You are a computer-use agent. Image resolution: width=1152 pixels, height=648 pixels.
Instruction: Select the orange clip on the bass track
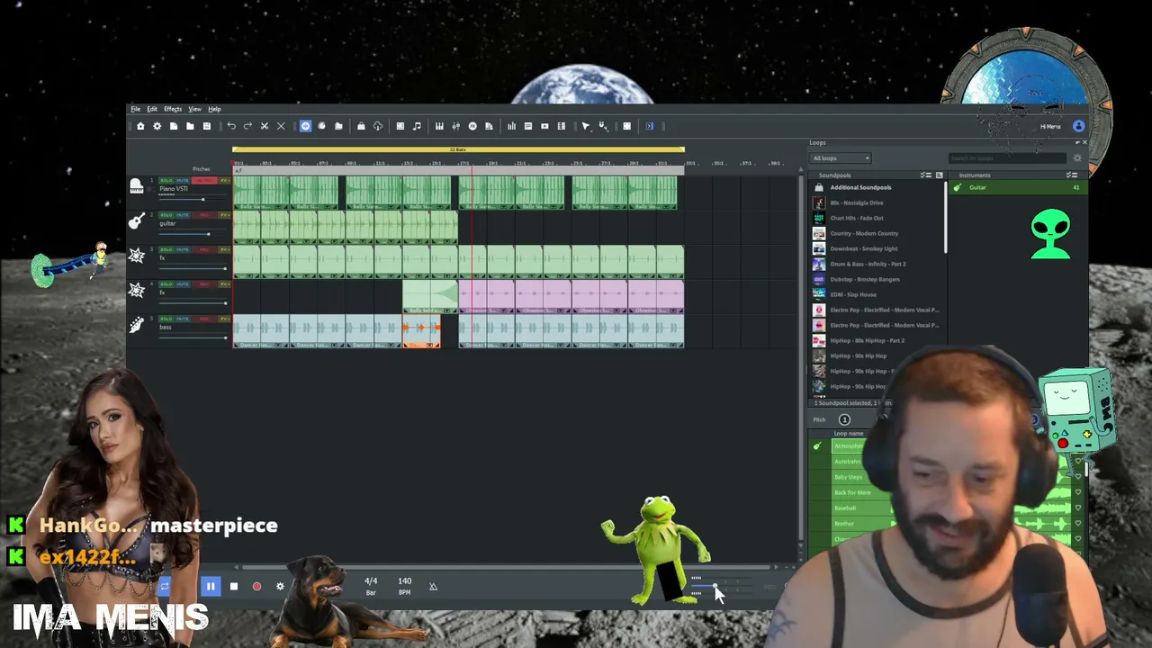pos(421,331)
